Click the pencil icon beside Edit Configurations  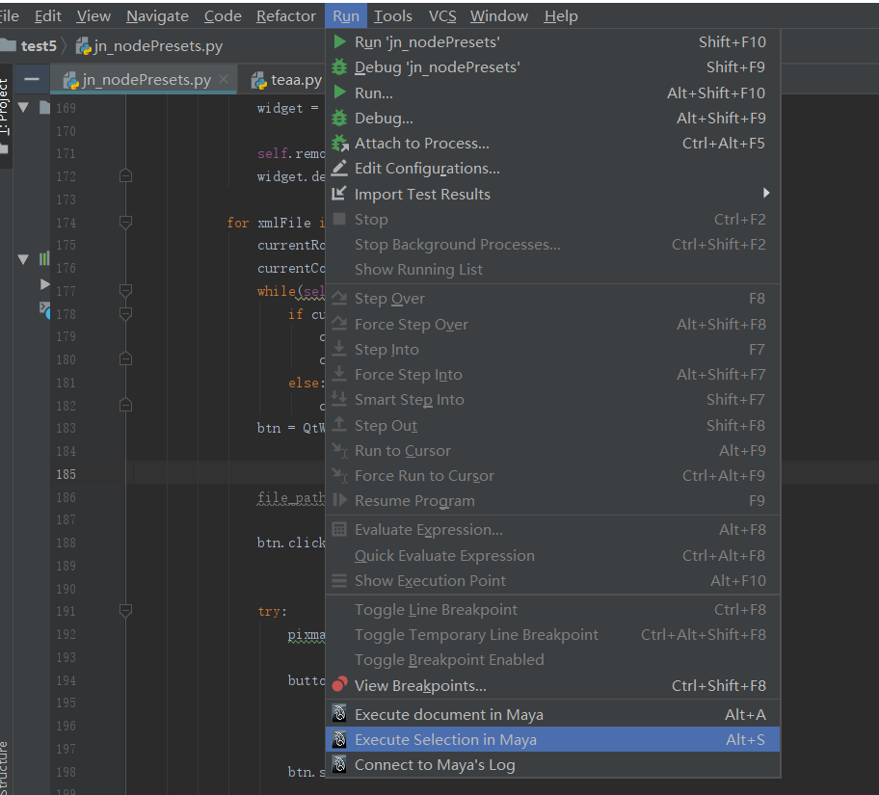coord(339,168)
